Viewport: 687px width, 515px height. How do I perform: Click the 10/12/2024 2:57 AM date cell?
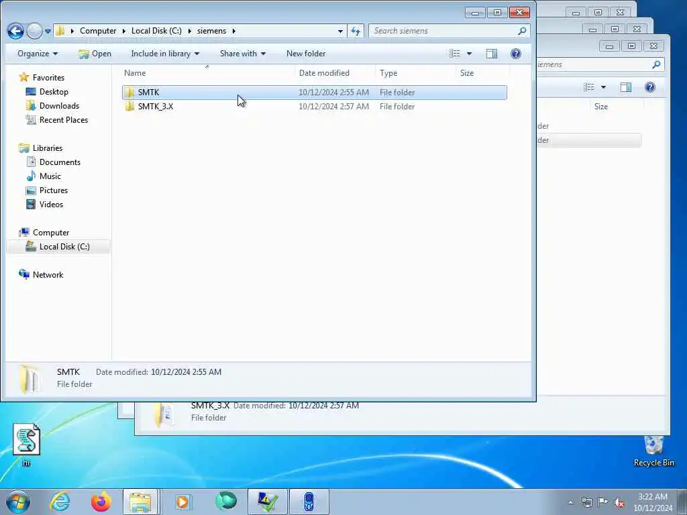point(333,107)
